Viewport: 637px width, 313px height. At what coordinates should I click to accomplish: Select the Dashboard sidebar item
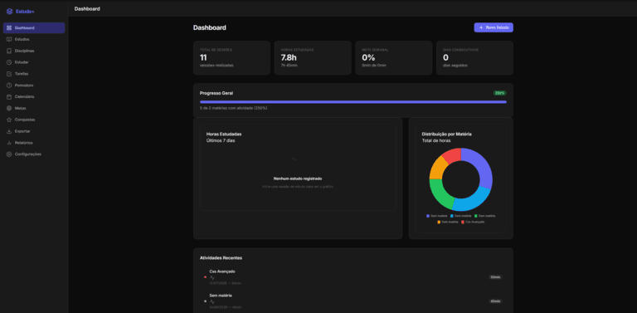[34, 28]
